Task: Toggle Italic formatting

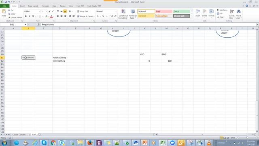Action: 30,16
